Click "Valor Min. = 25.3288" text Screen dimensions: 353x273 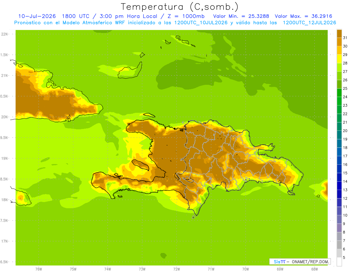[241, 16]
